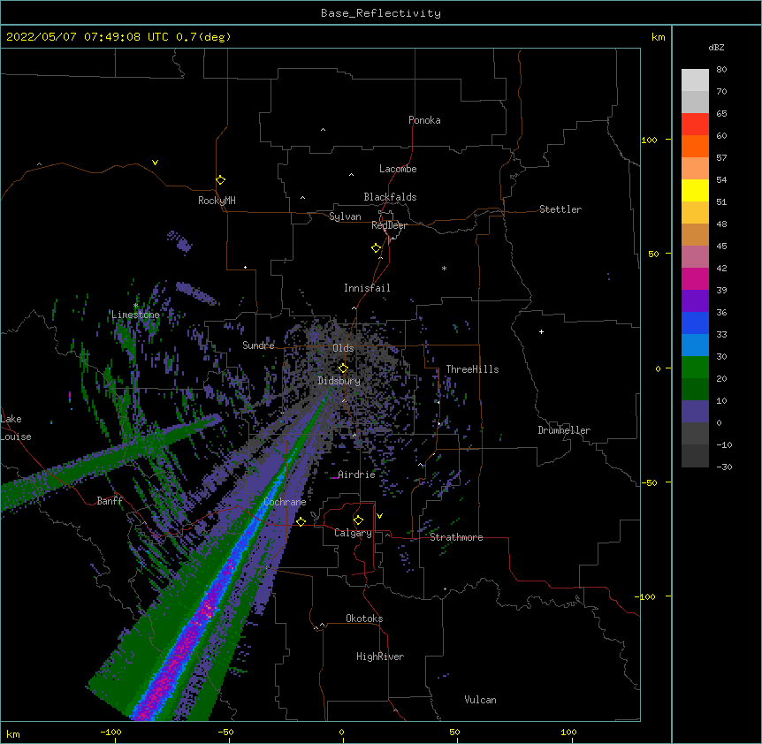Click the -100 tick label on bottom axis

[110, 732]
